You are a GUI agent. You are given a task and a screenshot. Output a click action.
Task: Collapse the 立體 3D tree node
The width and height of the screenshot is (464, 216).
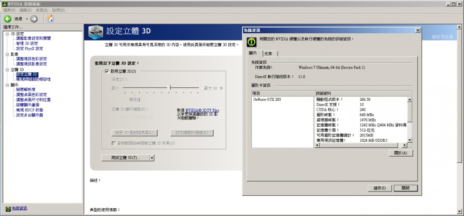point(7,69)
